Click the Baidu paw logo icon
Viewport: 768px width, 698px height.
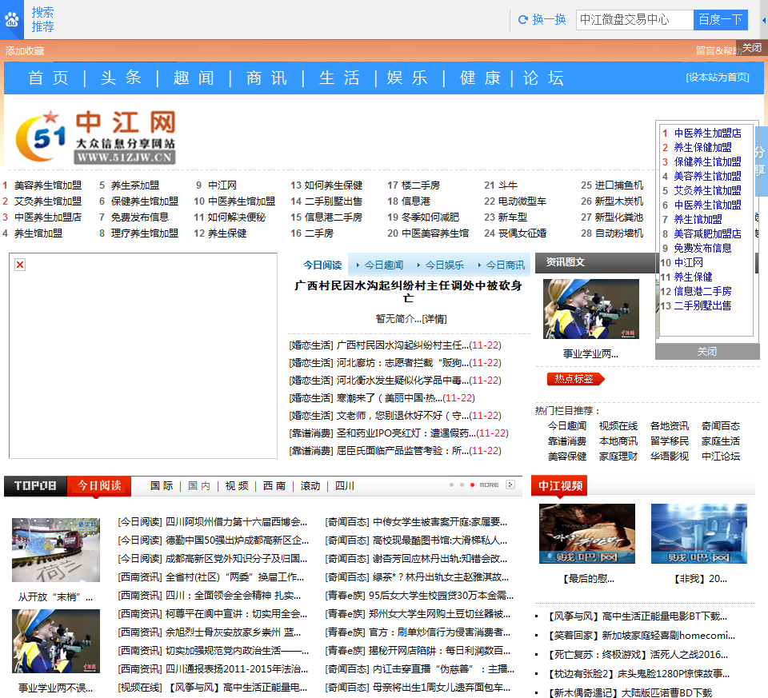click(11, 19)
